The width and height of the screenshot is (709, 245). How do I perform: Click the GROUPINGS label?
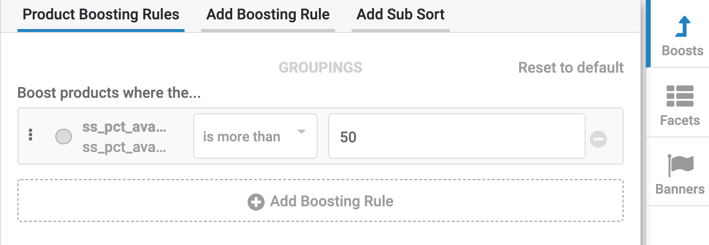pyautogui.click(x=321, y=67)
